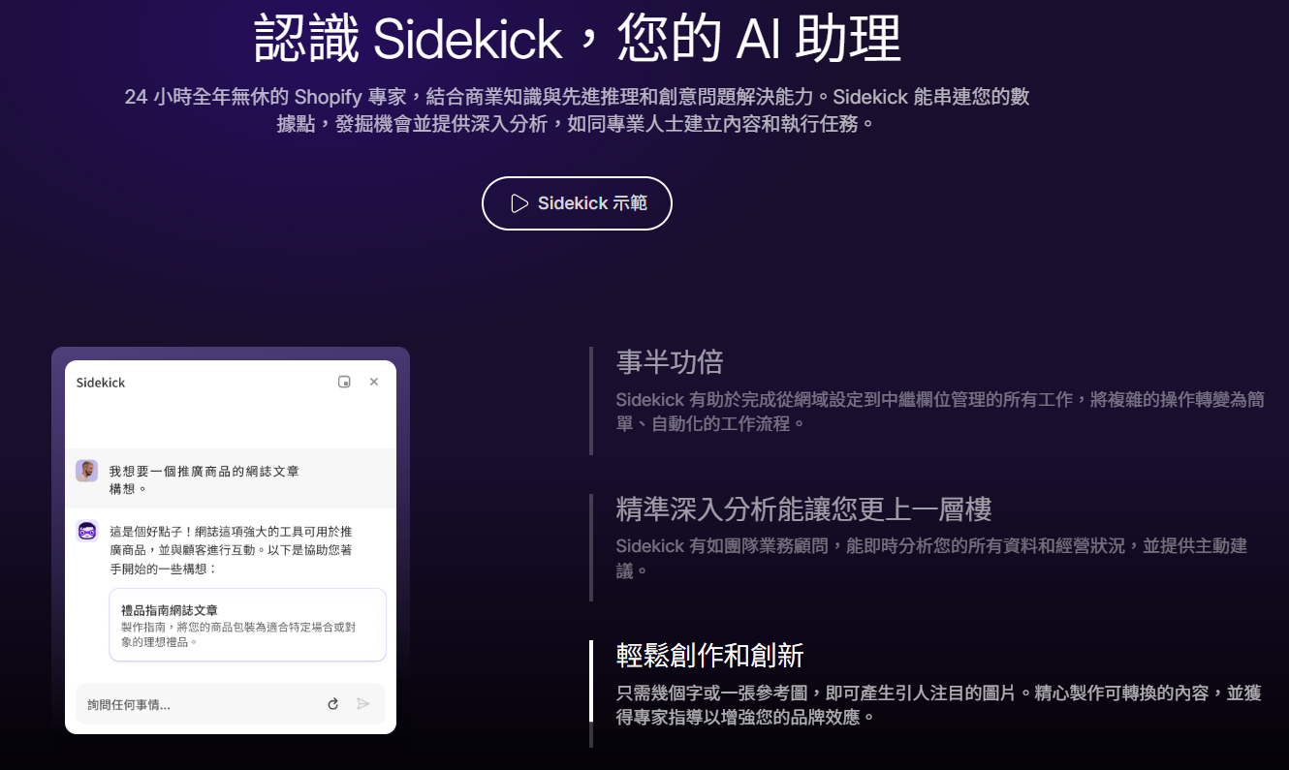The width and height of the screenshot is (1289, 770).
Task: Close the Sidekick chat panel with X
Action: tap(374, 382)
